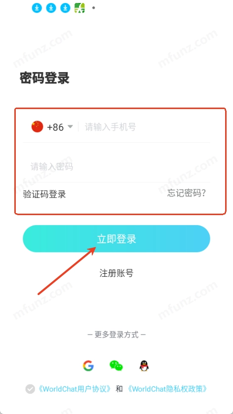Toggle the user agreement checkmark

30,389
